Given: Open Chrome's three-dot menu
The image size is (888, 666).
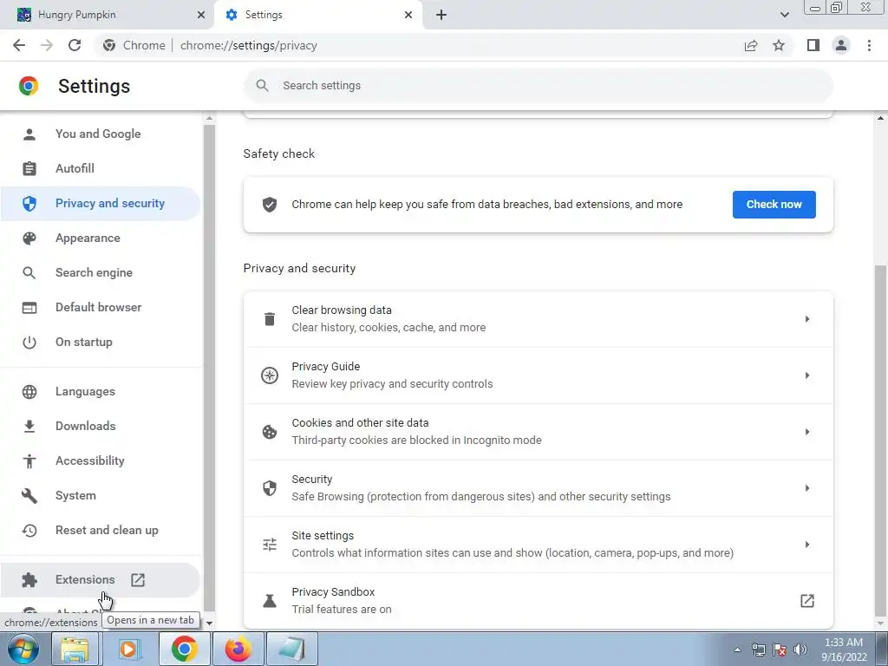Looking at the screenshot, I should [869, 45].
